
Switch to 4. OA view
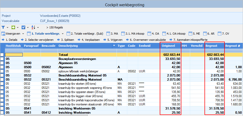click(153, 34)
